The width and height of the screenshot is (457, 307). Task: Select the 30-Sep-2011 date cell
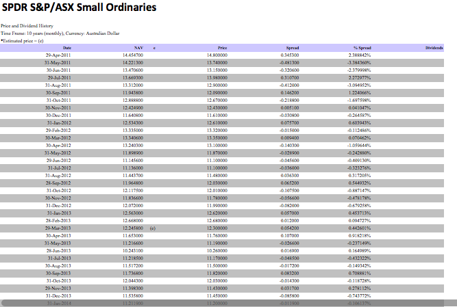[x=58, y=93]
